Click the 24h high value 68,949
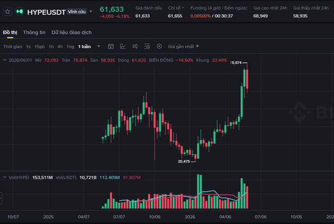The height and width of the screenshot is (224, 334). coord(260,16)
